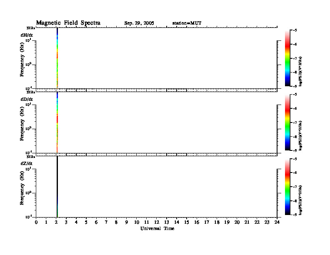This screenshot has width=330, height=255.
Task: Click the hour 3 tick label
Action: point(66,222)
